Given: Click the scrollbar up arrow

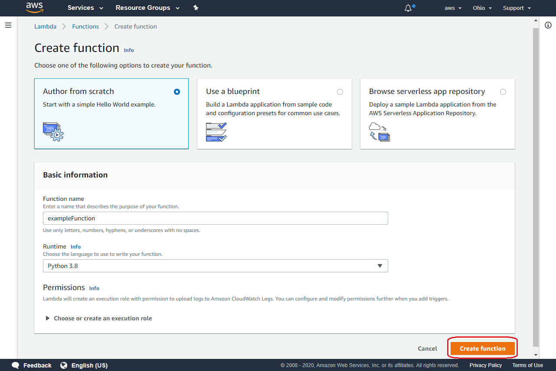Looking at the screenshot, I should (x=536, y=20).
